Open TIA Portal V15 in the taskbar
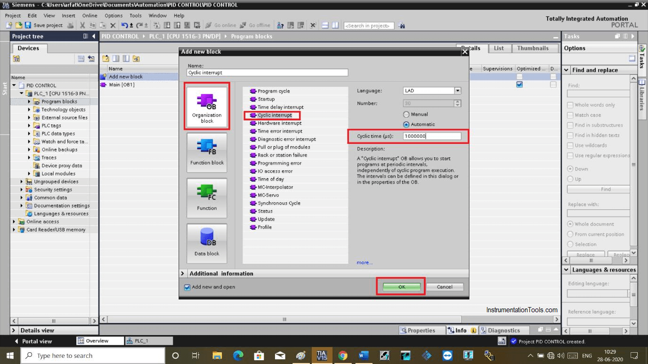Image resolution: width=648 pixels, height=364 pixels. [x=322, y=356]
